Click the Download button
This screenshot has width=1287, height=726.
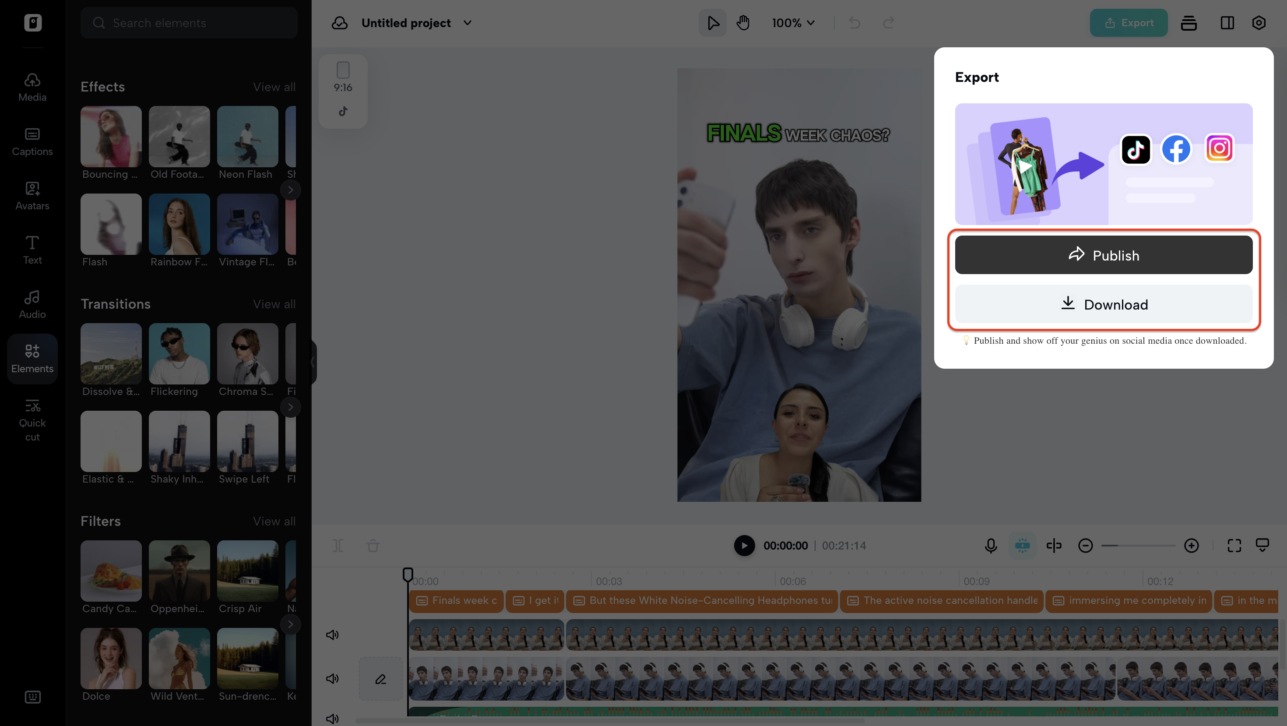tap(1103, 304)
